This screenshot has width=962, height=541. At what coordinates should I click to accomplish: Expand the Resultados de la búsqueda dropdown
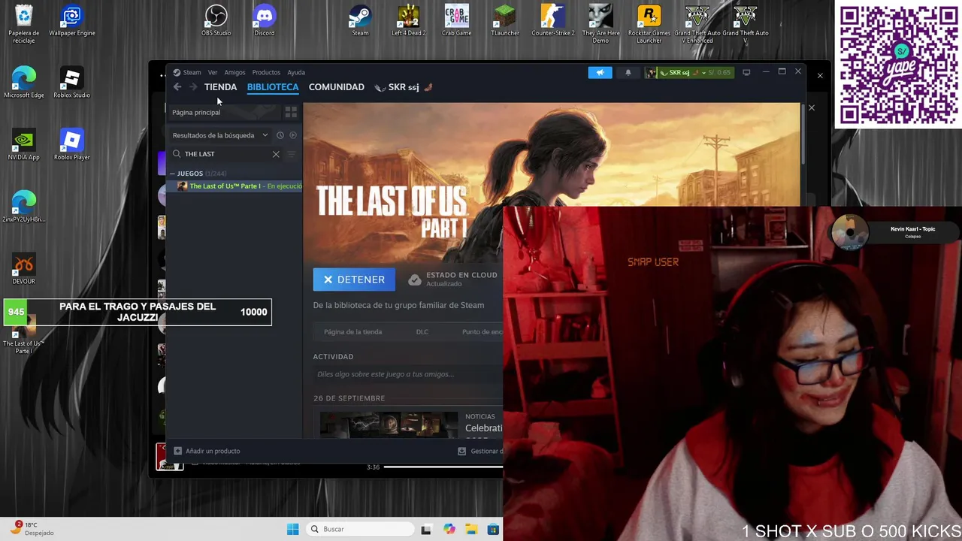219,135
